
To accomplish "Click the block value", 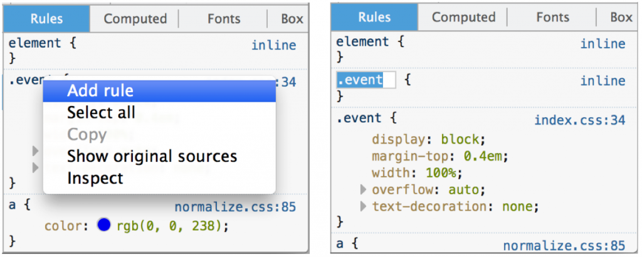I will (460, 140).
